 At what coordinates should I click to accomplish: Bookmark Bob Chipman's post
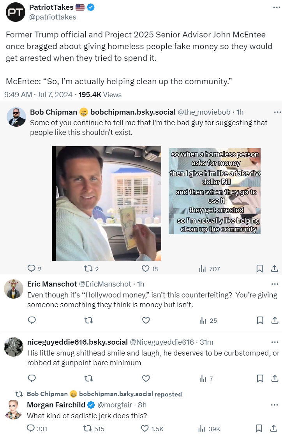[x=259, y=269]
